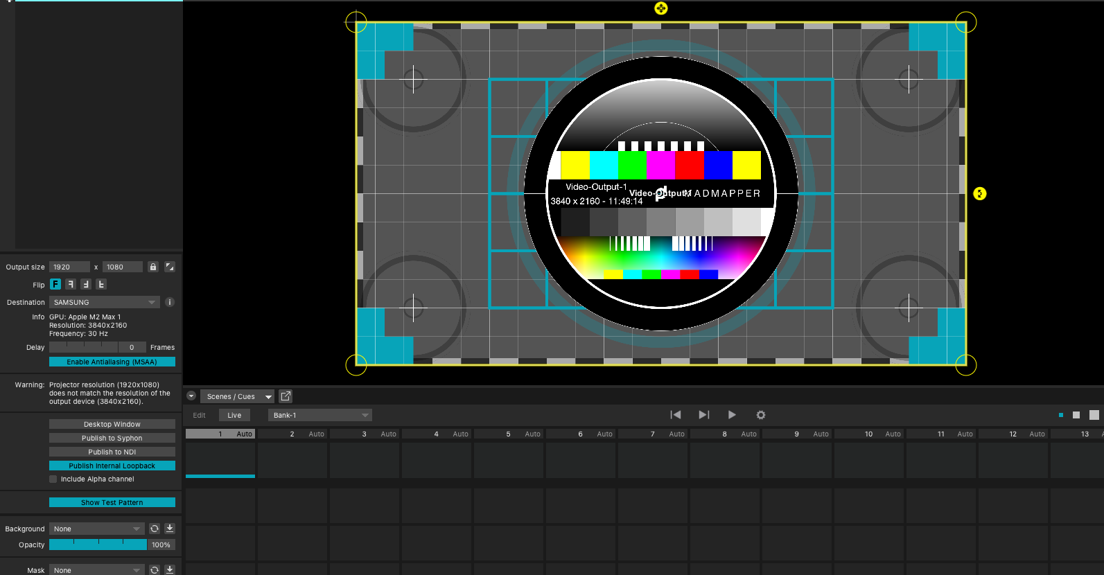Viewport: 1104px width, 575px height.
Task: Skip to previous cue
Action: point(676,415)
